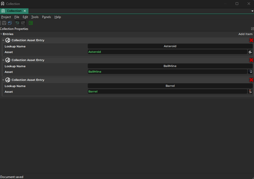254x179 pixels.
Task: Click the green transform/export arrow icon
Action: click(x=30, y=23)
